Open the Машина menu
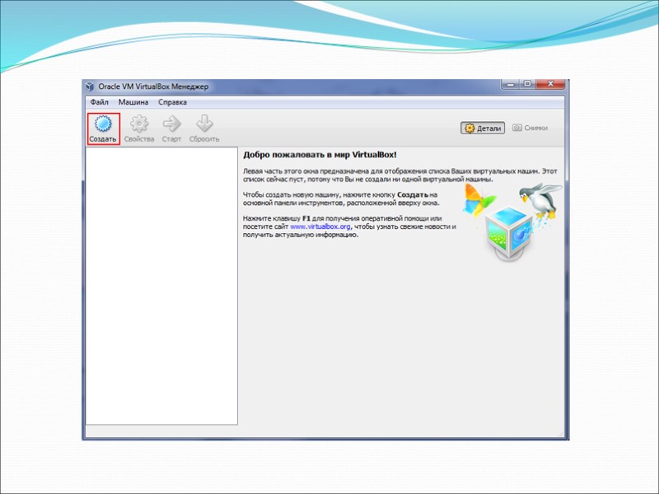Screen dimensions: 659x494 point(133,102)
